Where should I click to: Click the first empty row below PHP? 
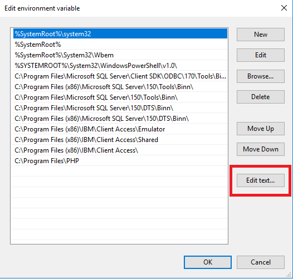120,172
